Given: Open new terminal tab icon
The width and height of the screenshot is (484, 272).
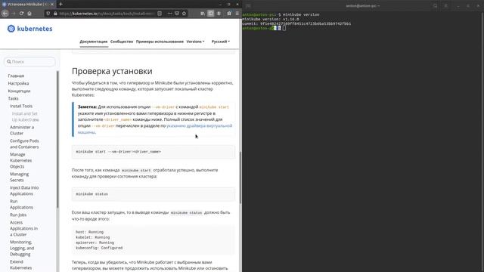Looking at the screenshot, I should tap(248, 5).
